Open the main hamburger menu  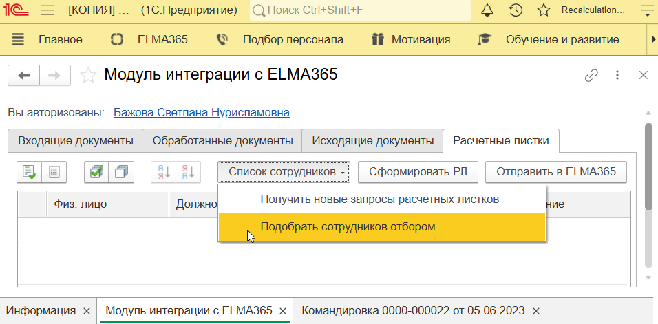[48, 10]
